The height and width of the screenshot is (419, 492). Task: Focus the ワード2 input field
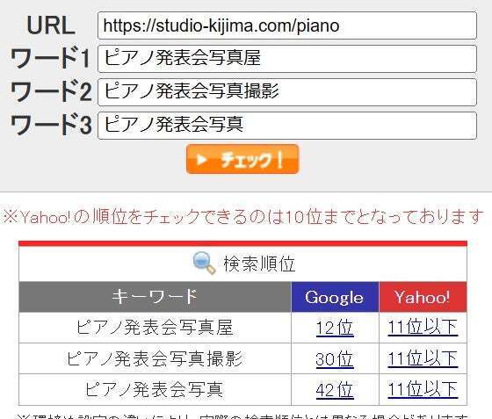pyautogui.click(x=287, y=92)
